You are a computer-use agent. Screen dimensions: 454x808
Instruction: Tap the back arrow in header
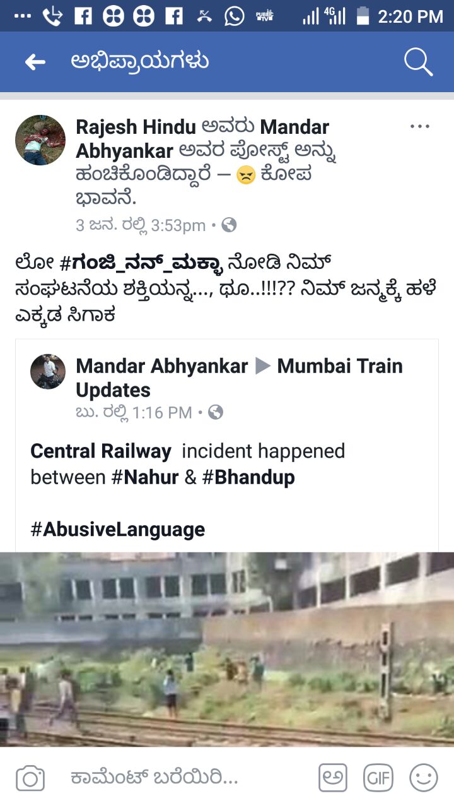tap(35, 62)
